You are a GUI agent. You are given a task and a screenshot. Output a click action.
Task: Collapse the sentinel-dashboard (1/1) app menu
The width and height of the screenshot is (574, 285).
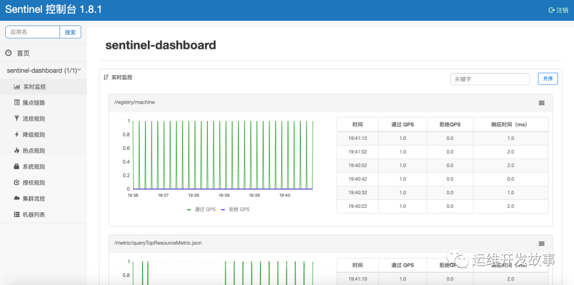[x=44, y=70]
